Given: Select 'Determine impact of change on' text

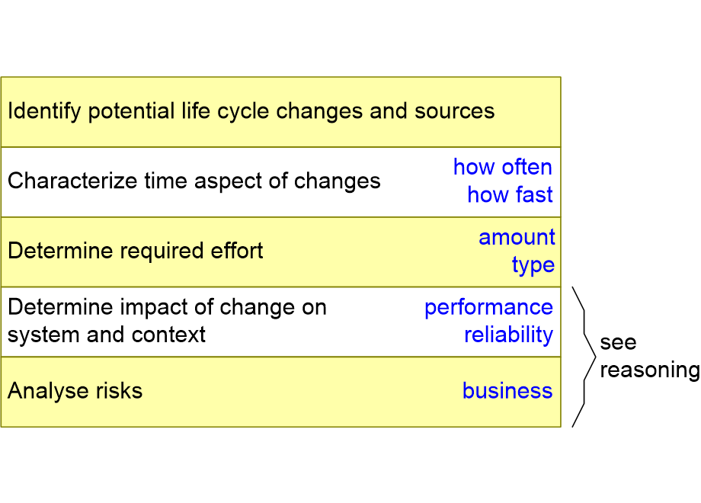Looking at the screenshot, I should tap(167, 307).
